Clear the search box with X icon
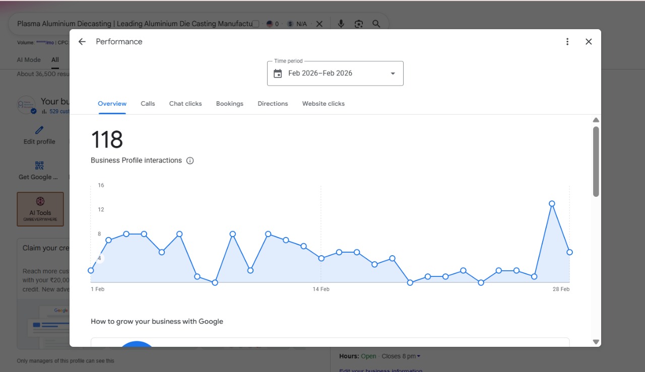 pos(319,24)
